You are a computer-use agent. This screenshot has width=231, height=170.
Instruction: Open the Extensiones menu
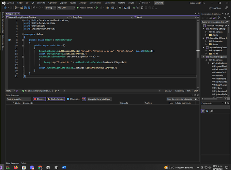(x=110, y=3)
